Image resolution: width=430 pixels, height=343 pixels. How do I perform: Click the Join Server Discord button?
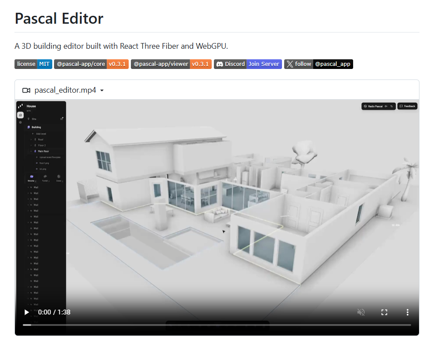[x=264, y=64]
